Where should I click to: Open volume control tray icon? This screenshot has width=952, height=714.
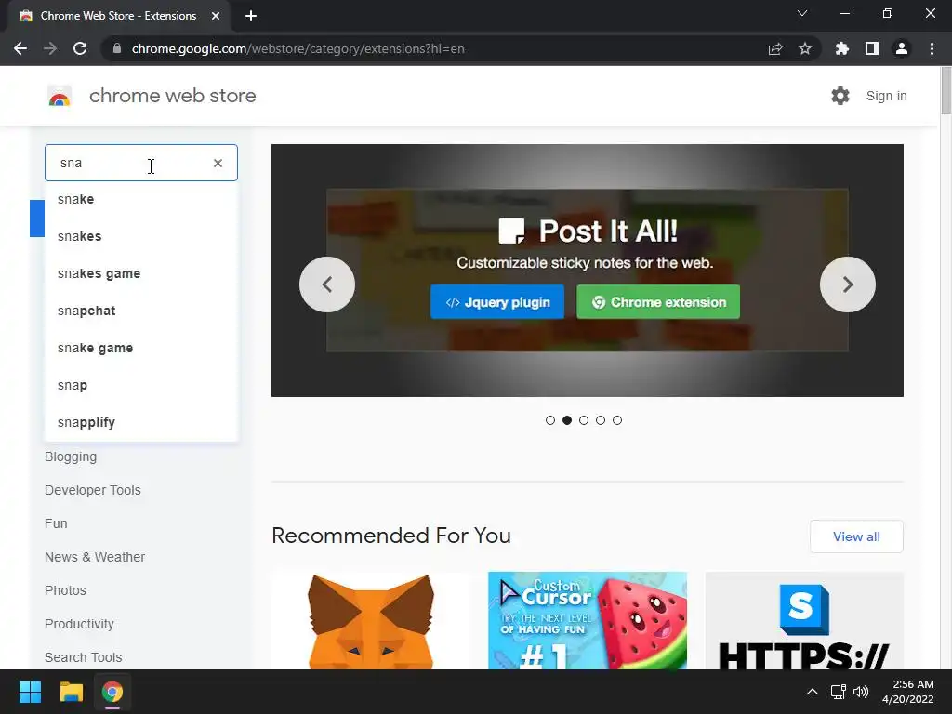(x=861, y=692)
